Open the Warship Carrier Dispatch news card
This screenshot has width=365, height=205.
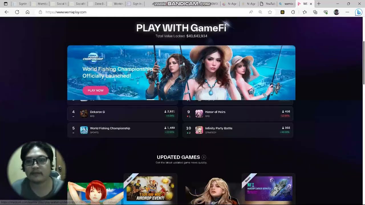click(268, 188)
